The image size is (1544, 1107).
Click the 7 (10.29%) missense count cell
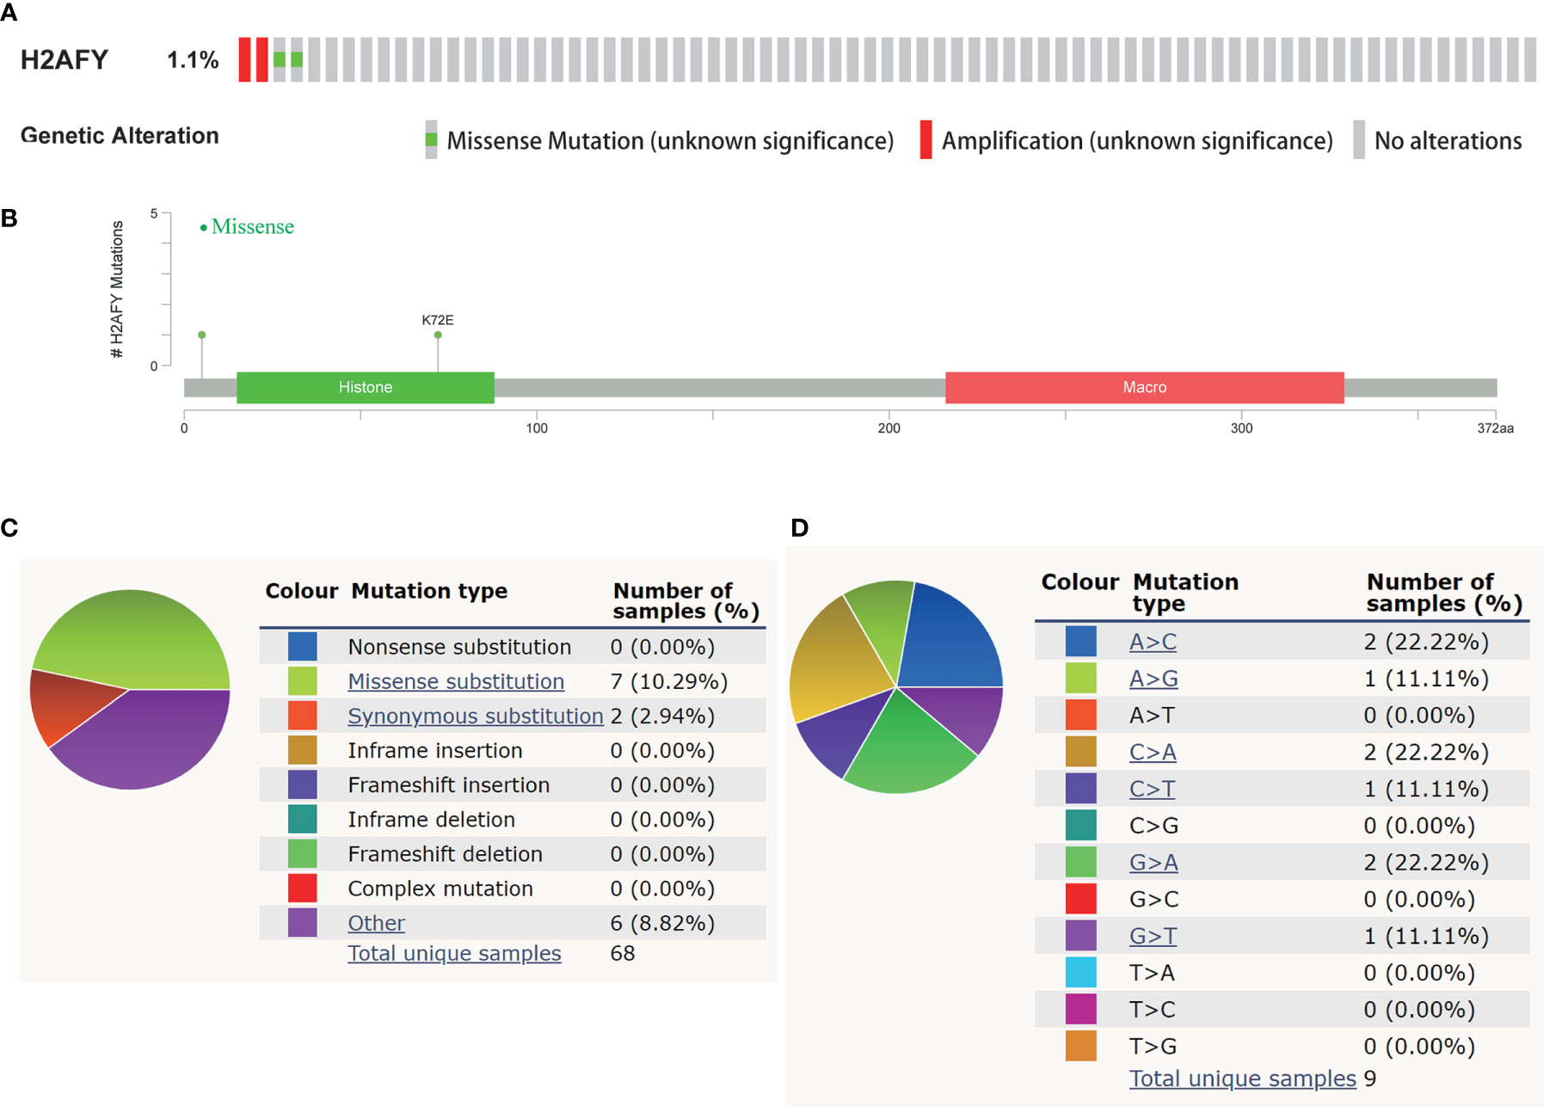(669, 681)
